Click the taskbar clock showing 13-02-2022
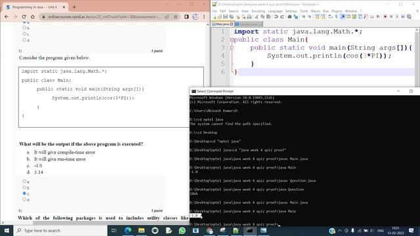Screen dimensions: 420x236 coord(396,230)
